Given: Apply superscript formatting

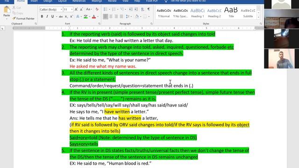Looking at the screenshot, I should coord(71,17).
